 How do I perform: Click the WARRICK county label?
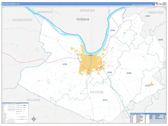coord(45,12)
